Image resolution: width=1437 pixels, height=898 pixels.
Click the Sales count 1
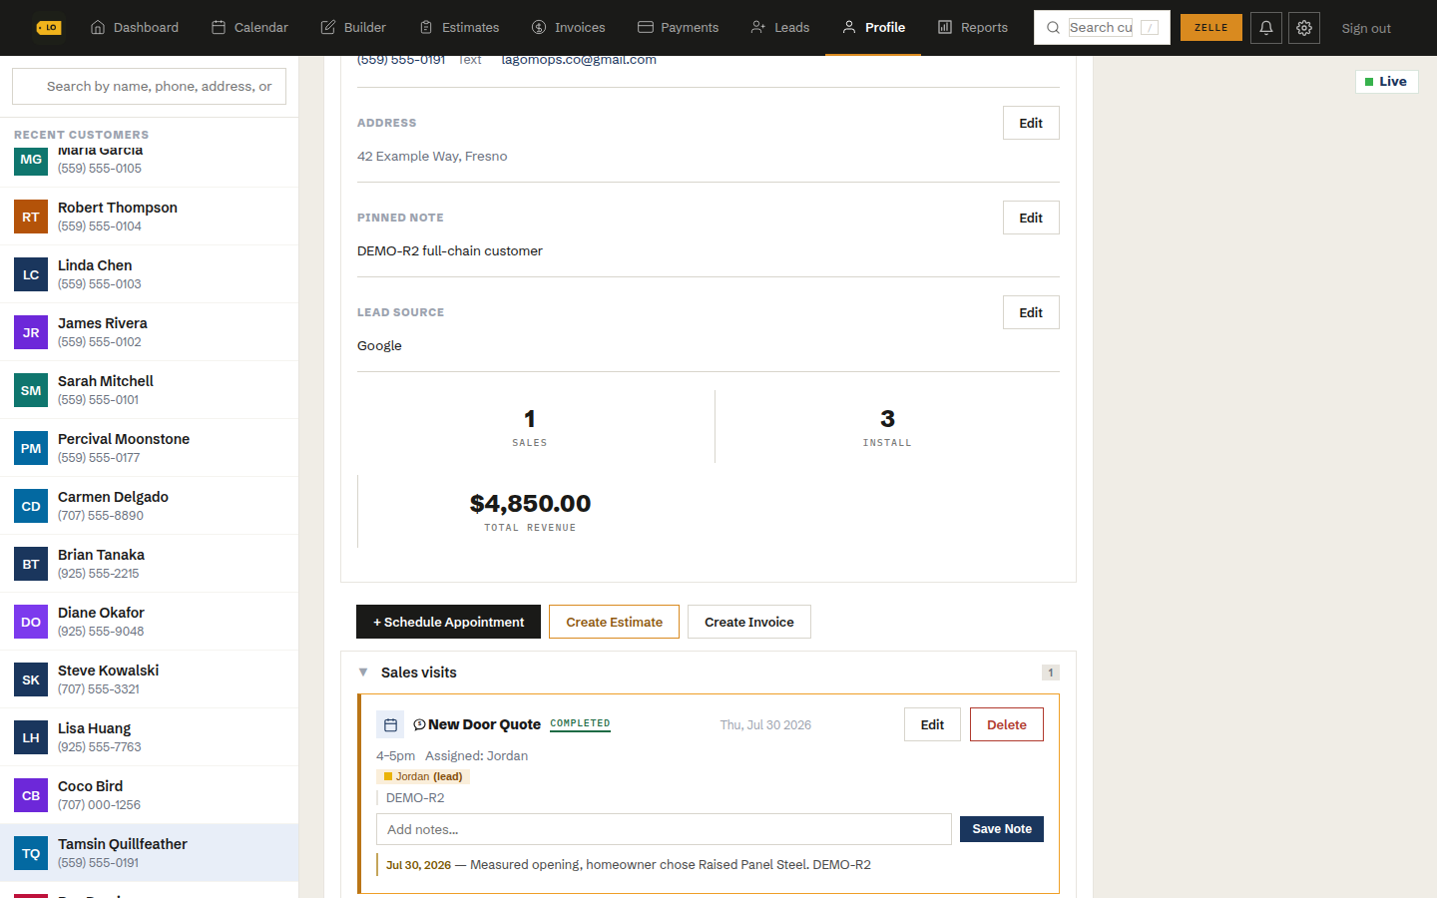pos(530,419)
